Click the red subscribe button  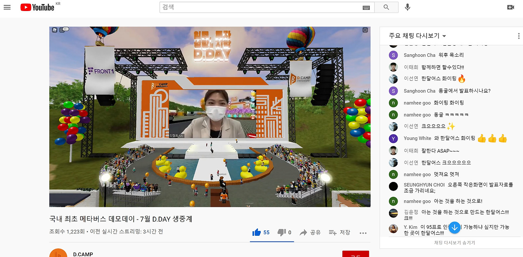pyautogui.click(x=355, y=254)
